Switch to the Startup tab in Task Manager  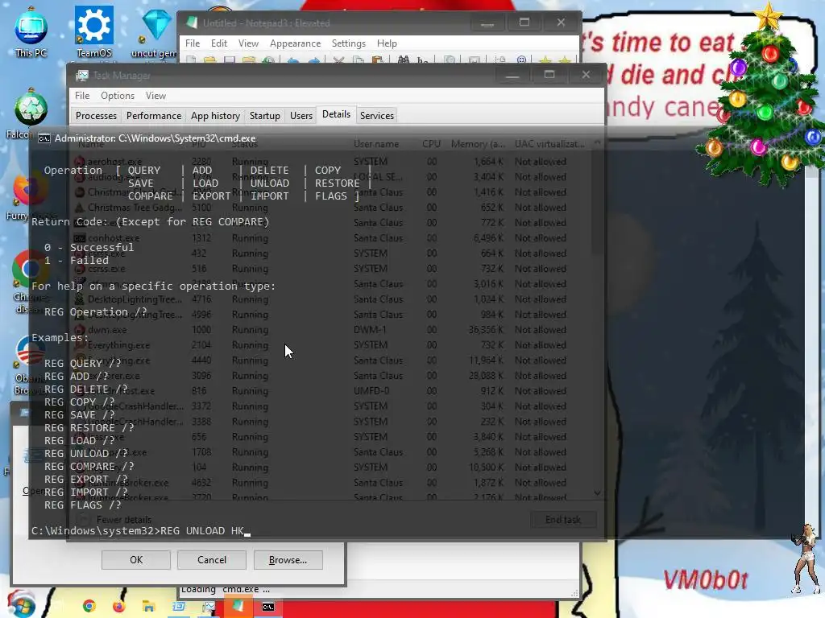pos(264,116)
